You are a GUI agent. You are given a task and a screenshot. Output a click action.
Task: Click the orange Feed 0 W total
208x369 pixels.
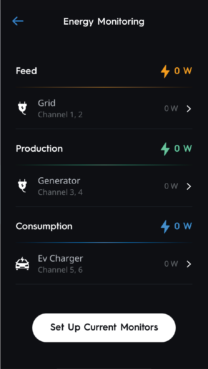pyautogui.click(x=183, y=71)
